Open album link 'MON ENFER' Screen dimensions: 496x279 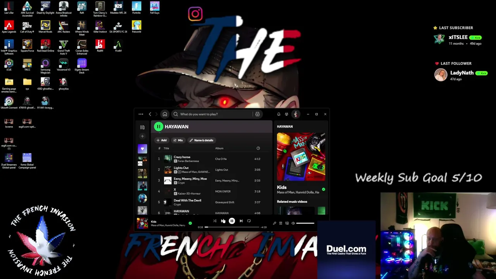pos(223,191)
